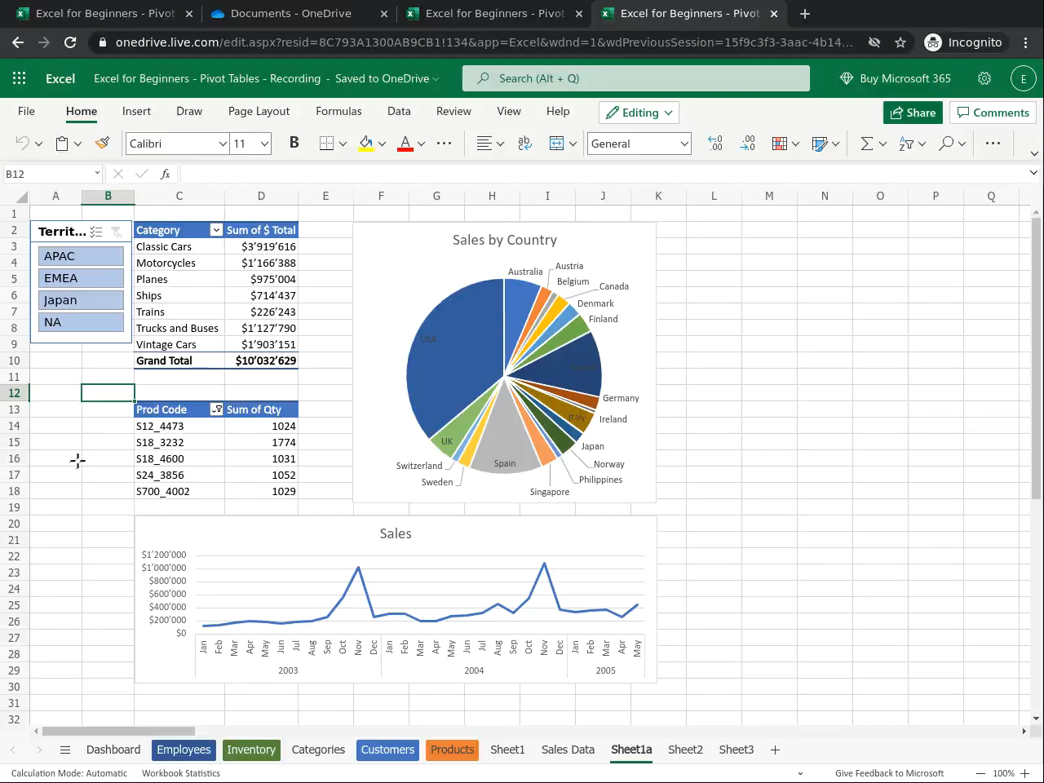Screen dimensions: 1044x783
Task: Open the settings gear in the header
Action: point(984,78)
